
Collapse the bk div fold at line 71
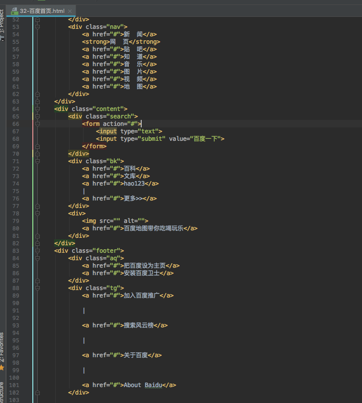(37, 161)
